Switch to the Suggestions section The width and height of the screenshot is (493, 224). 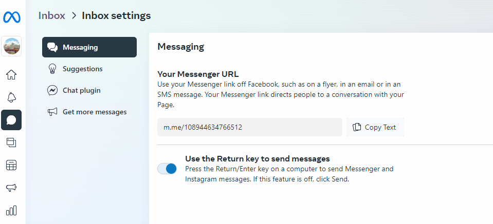tap(82, 69)
